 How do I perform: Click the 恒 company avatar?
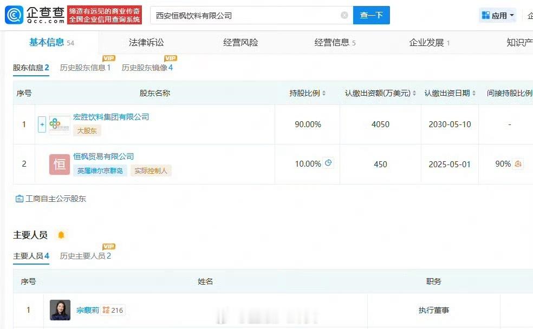60,164
